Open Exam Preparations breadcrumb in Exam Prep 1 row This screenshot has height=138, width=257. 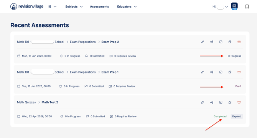click(x=83, y=72)
